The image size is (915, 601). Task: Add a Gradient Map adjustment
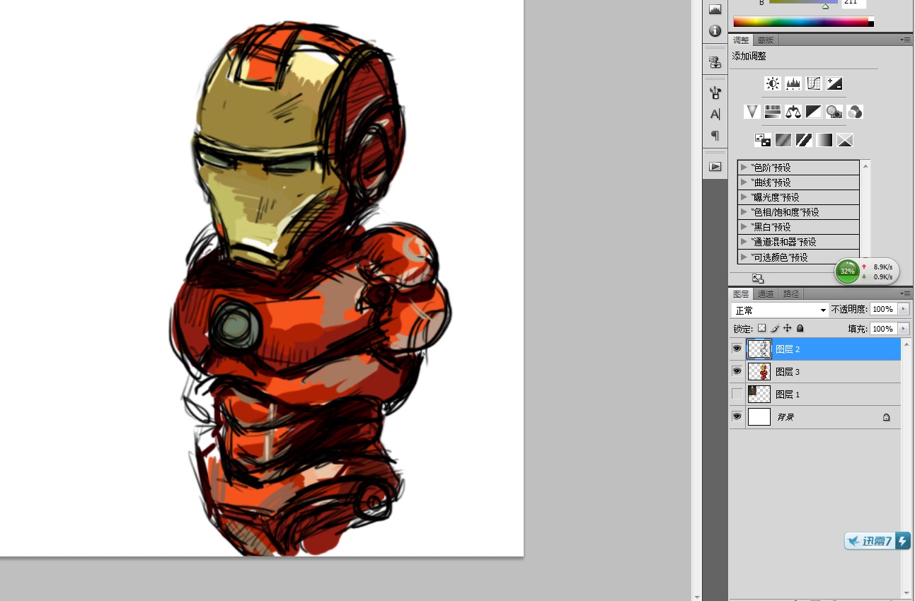(824, 140)
